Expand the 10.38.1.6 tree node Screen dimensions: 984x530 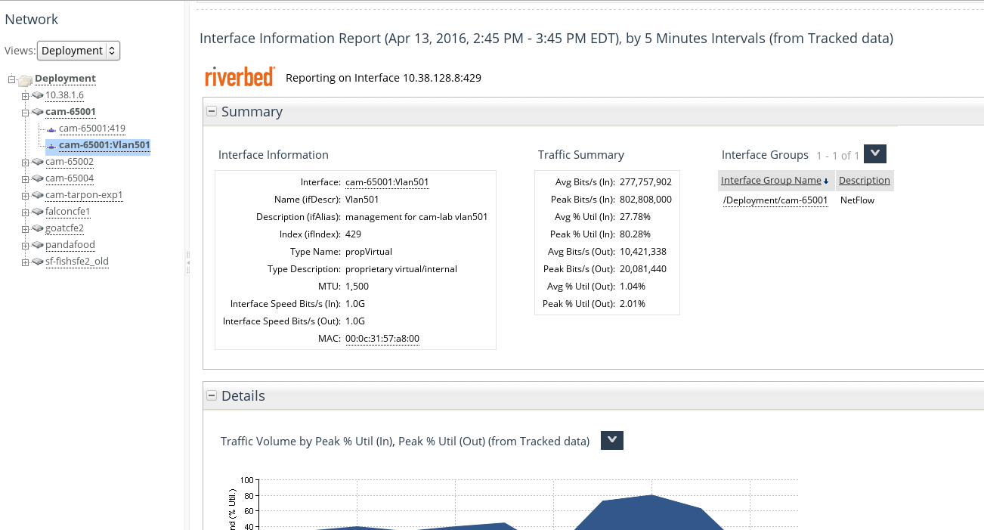tap(25, 95)
